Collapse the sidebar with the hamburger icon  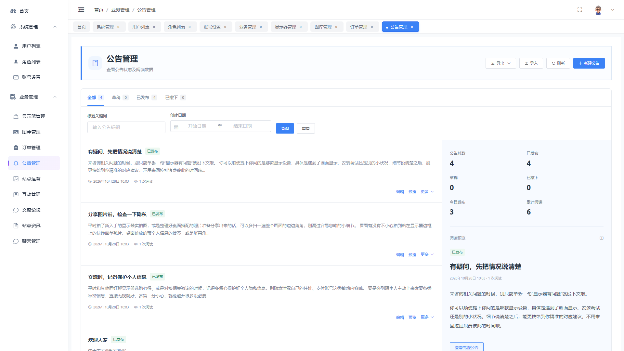pyautogui.click(x=81, y=10)
